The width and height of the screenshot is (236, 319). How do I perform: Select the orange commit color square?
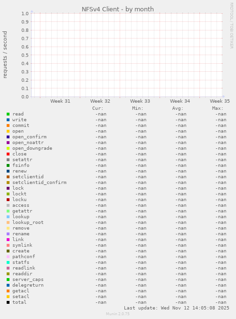[x=8, y=126]
